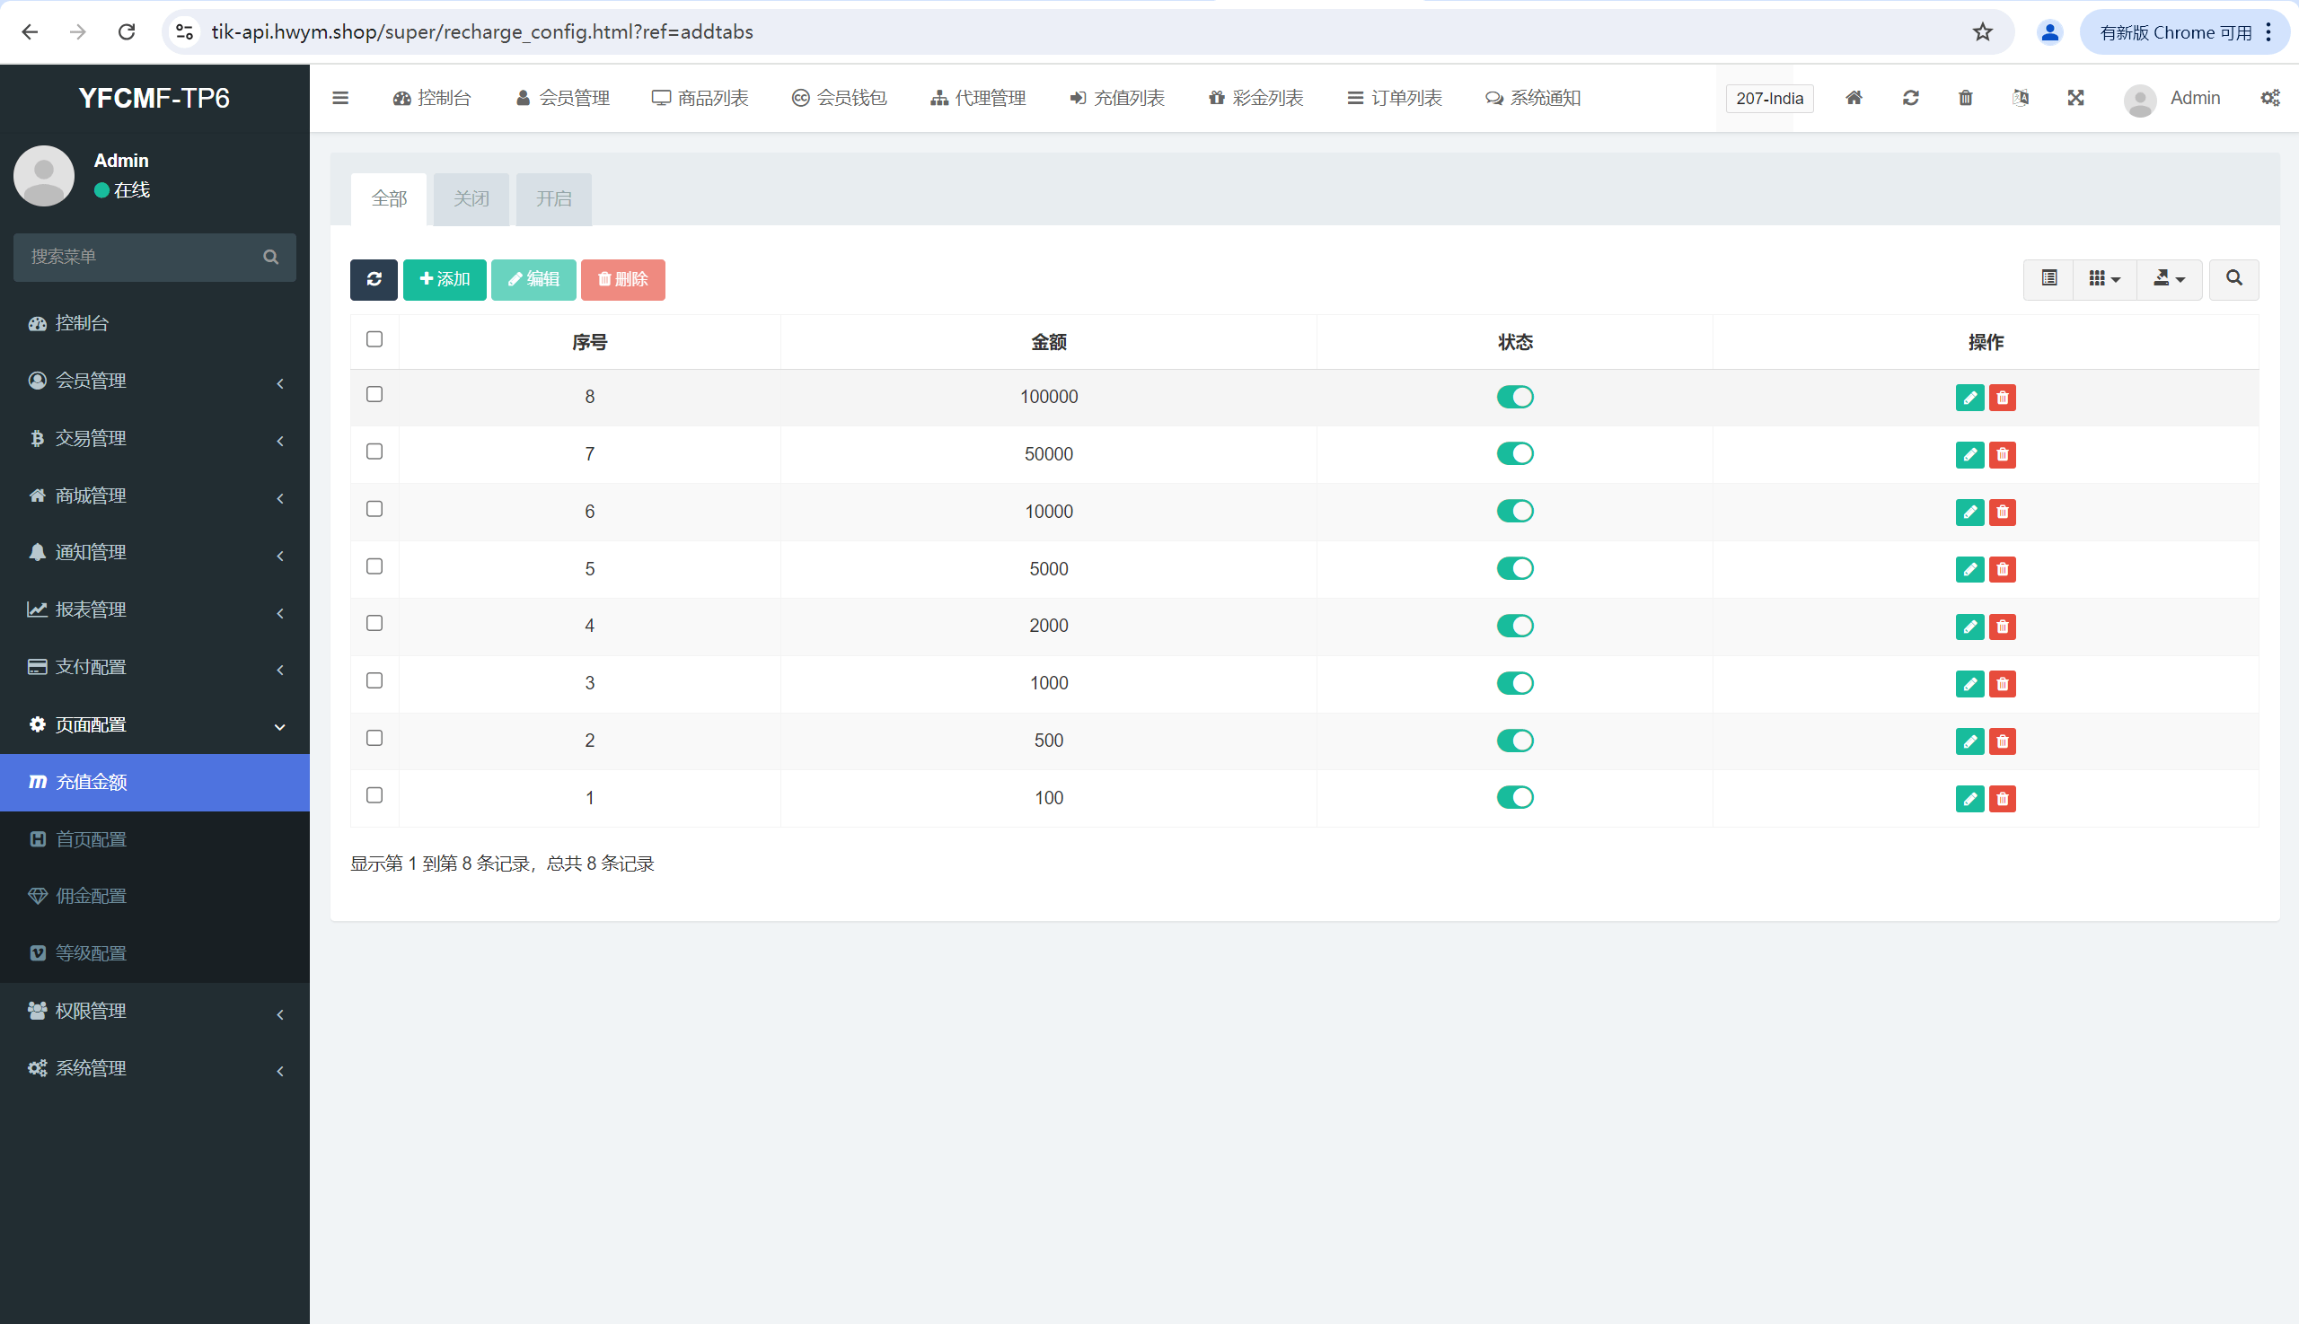The width and height of the screenshot is (2299, 1324).
Task: Open the export data dropdown
Action: pyautogui.click(x=2169, y=279)
